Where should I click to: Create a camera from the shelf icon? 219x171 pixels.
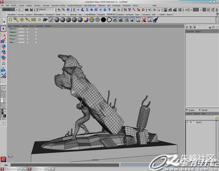(x=45, y=20)
